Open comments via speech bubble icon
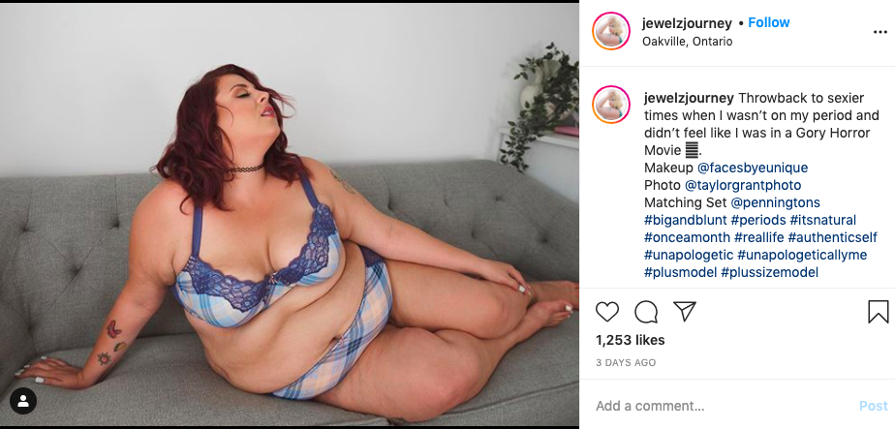895x429 pixels. coord(646,312)
